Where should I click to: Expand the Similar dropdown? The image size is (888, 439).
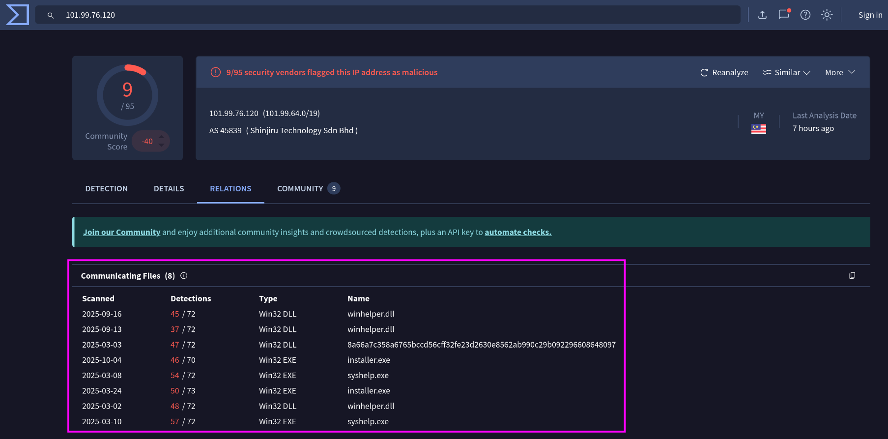point(786,72)
